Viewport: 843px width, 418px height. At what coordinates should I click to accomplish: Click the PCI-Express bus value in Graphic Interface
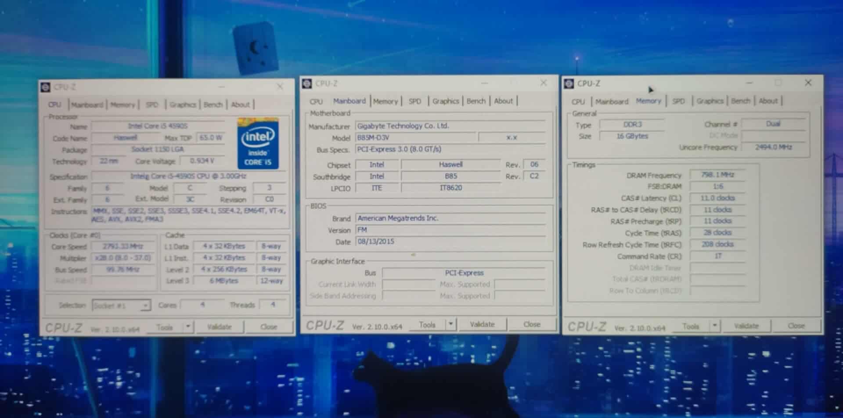464,273
